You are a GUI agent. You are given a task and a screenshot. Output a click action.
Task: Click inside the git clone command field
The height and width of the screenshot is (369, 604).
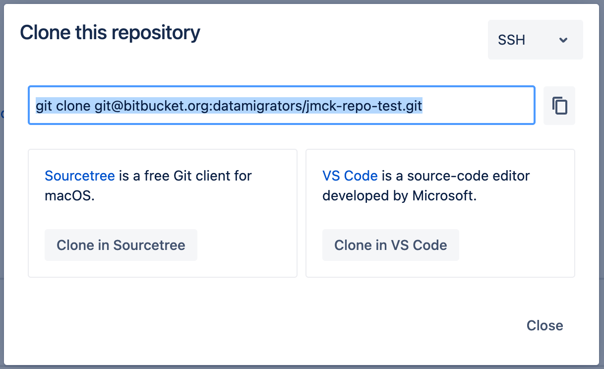281,106
